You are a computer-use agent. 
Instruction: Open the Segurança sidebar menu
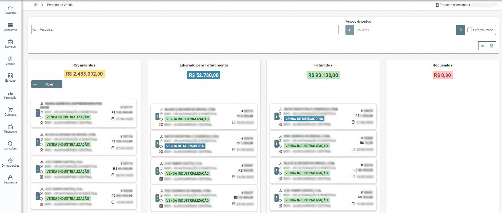pos(10,178)
